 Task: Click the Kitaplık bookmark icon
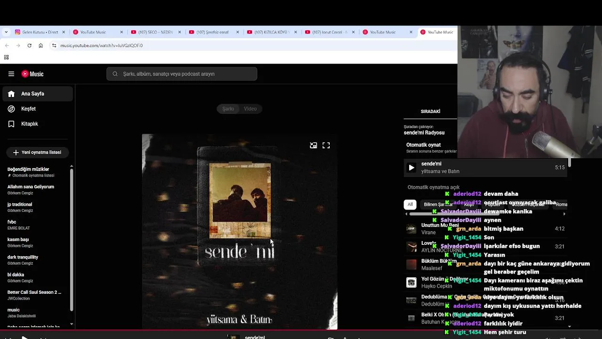[x=11, y=124]
